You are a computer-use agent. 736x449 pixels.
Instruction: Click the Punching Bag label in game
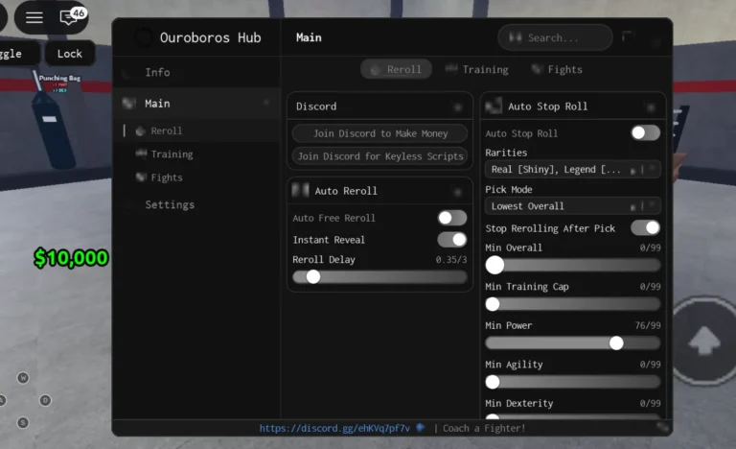pyautogui.click(x=59, y=78)
